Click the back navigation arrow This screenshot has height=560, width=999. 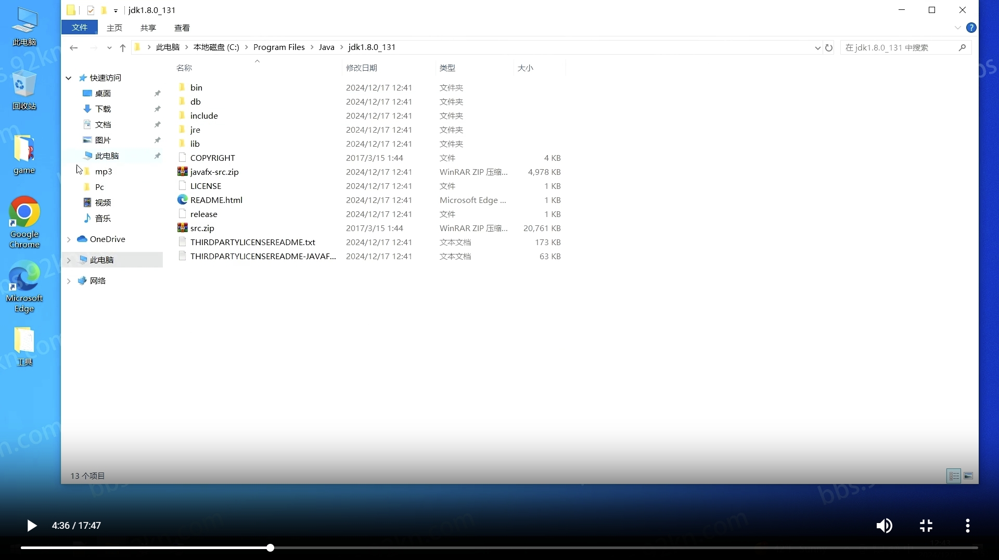73,48
